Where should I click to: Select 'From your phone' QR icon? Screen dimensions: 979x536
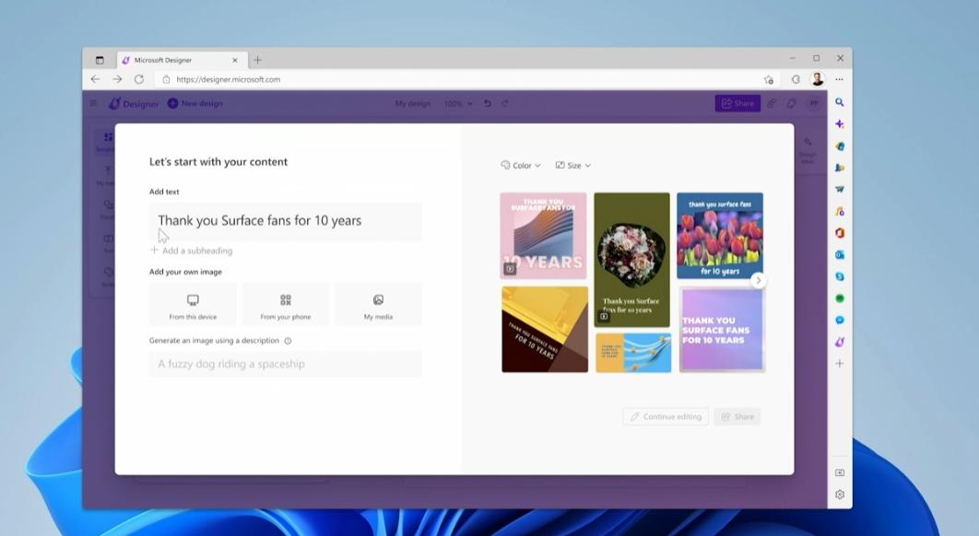[x=286, y=300]
